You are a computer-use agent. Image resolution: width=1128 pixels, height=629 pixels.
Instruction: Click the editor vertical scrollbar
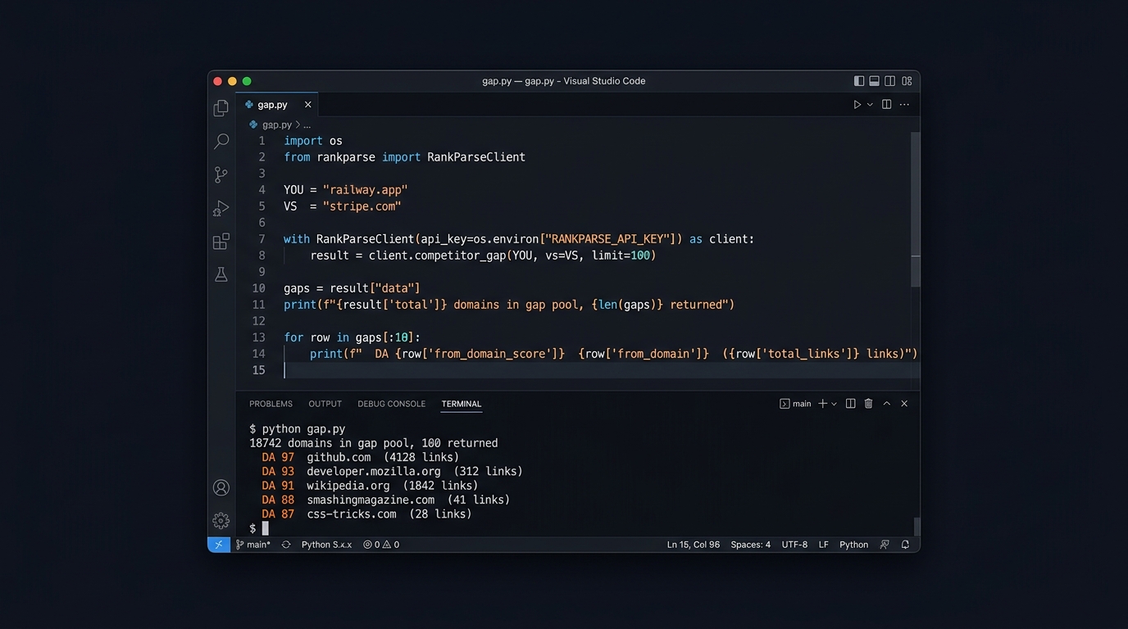click(x=916, y=210)
